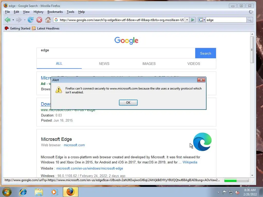Reload the current page
Screen dimensions: 263x197
point(31,20)
